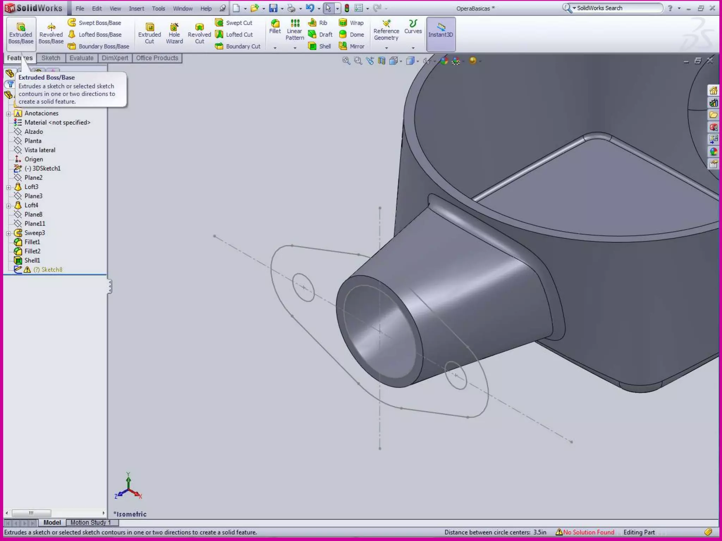The height and width of the screenshot is (541, 722).
Task: Choose the Swept Boss/Base tool
Action: (94, 23)
